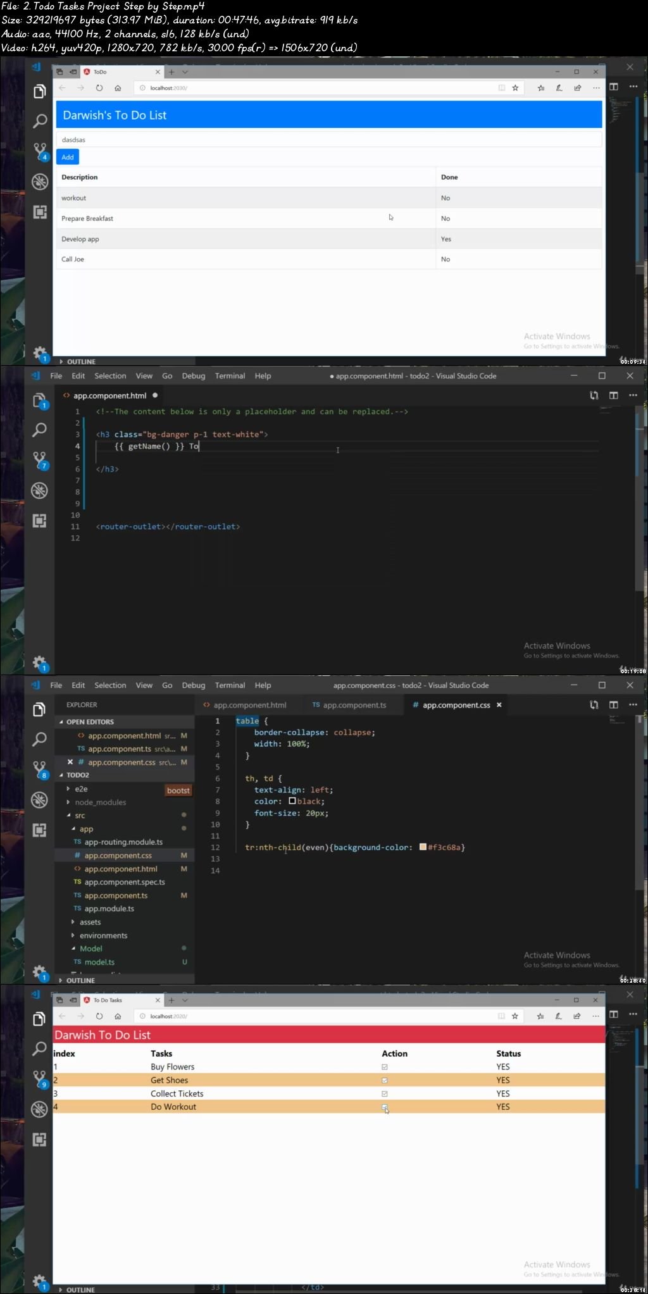Click the notes pen icon in the ToDo browser
Screen dimensions: 648x1294
click(x=559, y=88)
